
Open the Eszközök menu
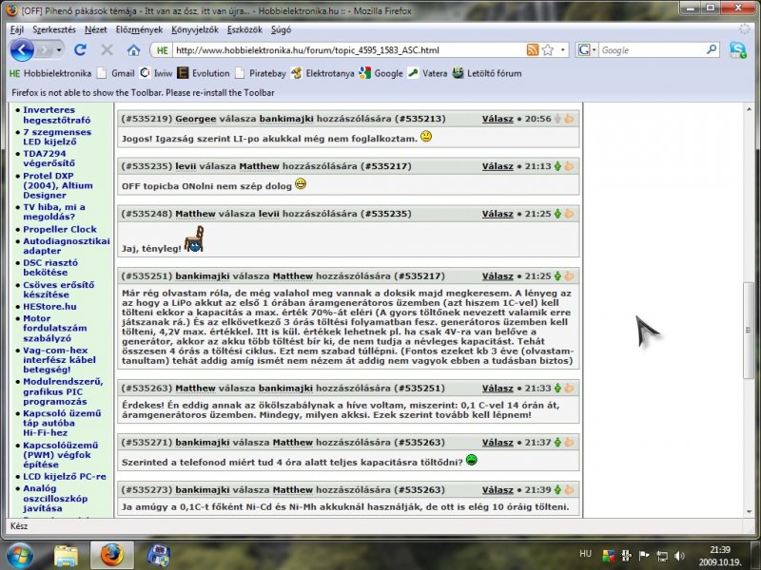pos(244,29)
